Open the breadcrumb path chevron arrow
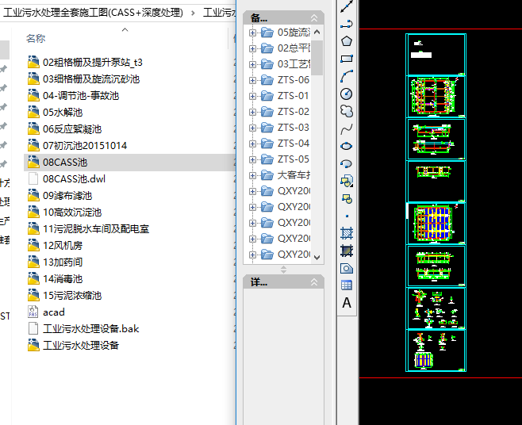Screen dimensions: 522x425 pyautogui.click(x=193, y=13)
